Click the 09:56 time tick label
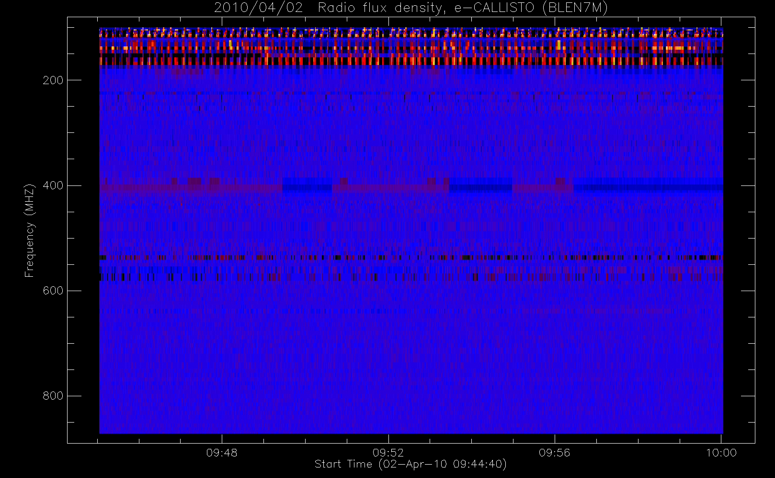775x478 pixels. click(555, 453)
